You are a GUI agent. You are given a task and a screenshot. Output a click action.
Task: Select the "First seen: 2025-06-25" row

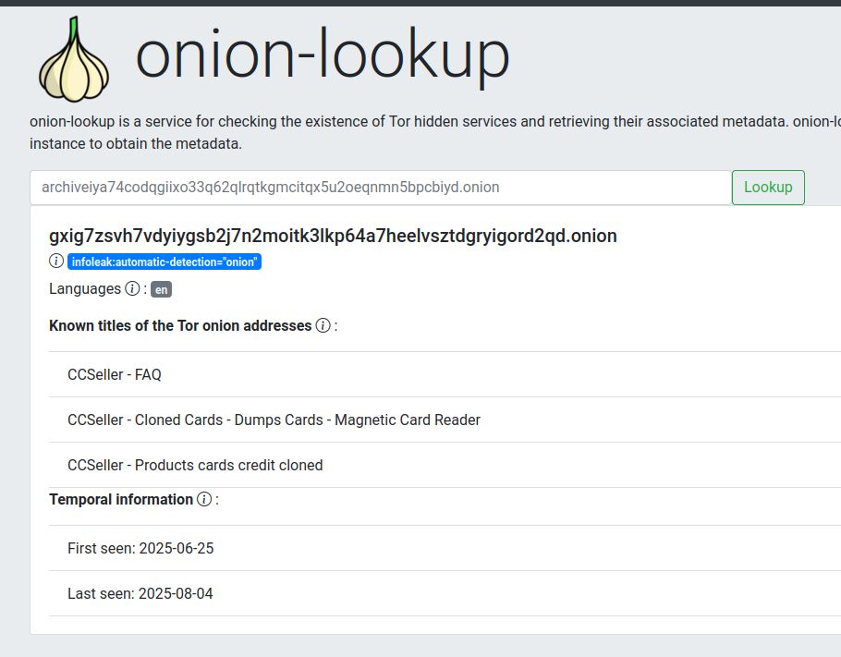[x=140, y=548]
